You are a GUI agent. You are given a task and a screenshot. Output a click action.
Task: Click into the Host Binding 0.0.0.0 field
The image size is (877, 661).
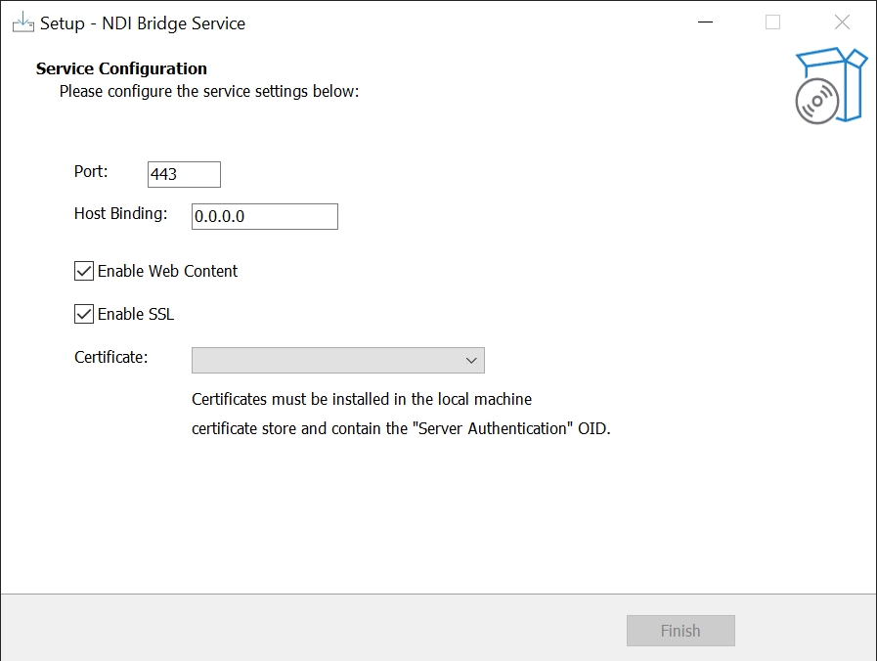point(264,216)
